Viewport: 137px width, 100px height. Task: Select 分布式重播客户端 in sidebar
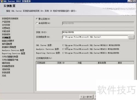tap(10, 60)
